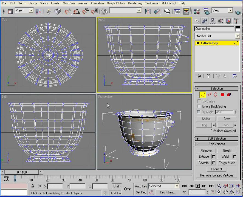Switch to the Modify command panel tab
This screenshot has height=197, width=243.
(205, 21)
